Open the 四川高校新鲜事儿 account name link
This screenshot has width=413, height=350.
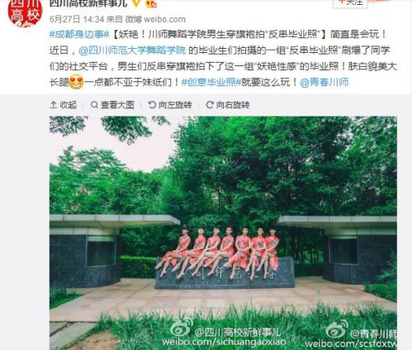pos(88,3)
